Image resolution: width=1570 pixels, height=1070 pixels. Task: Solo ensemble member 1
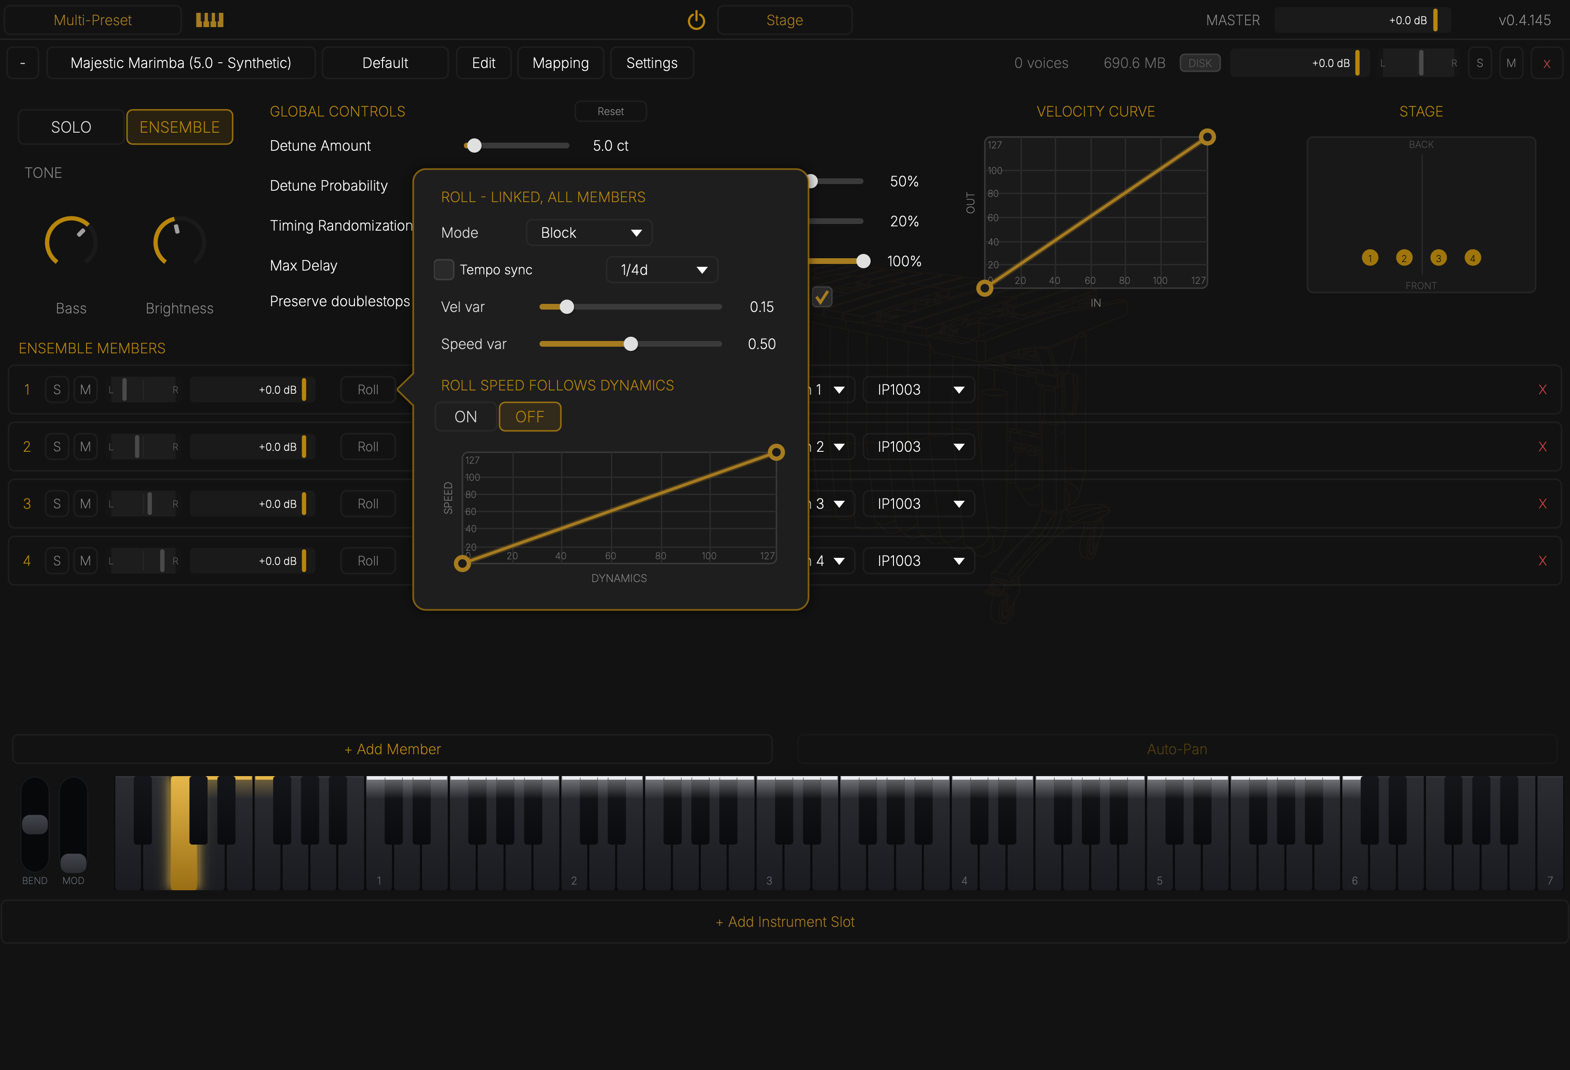(x=57, y=389)
